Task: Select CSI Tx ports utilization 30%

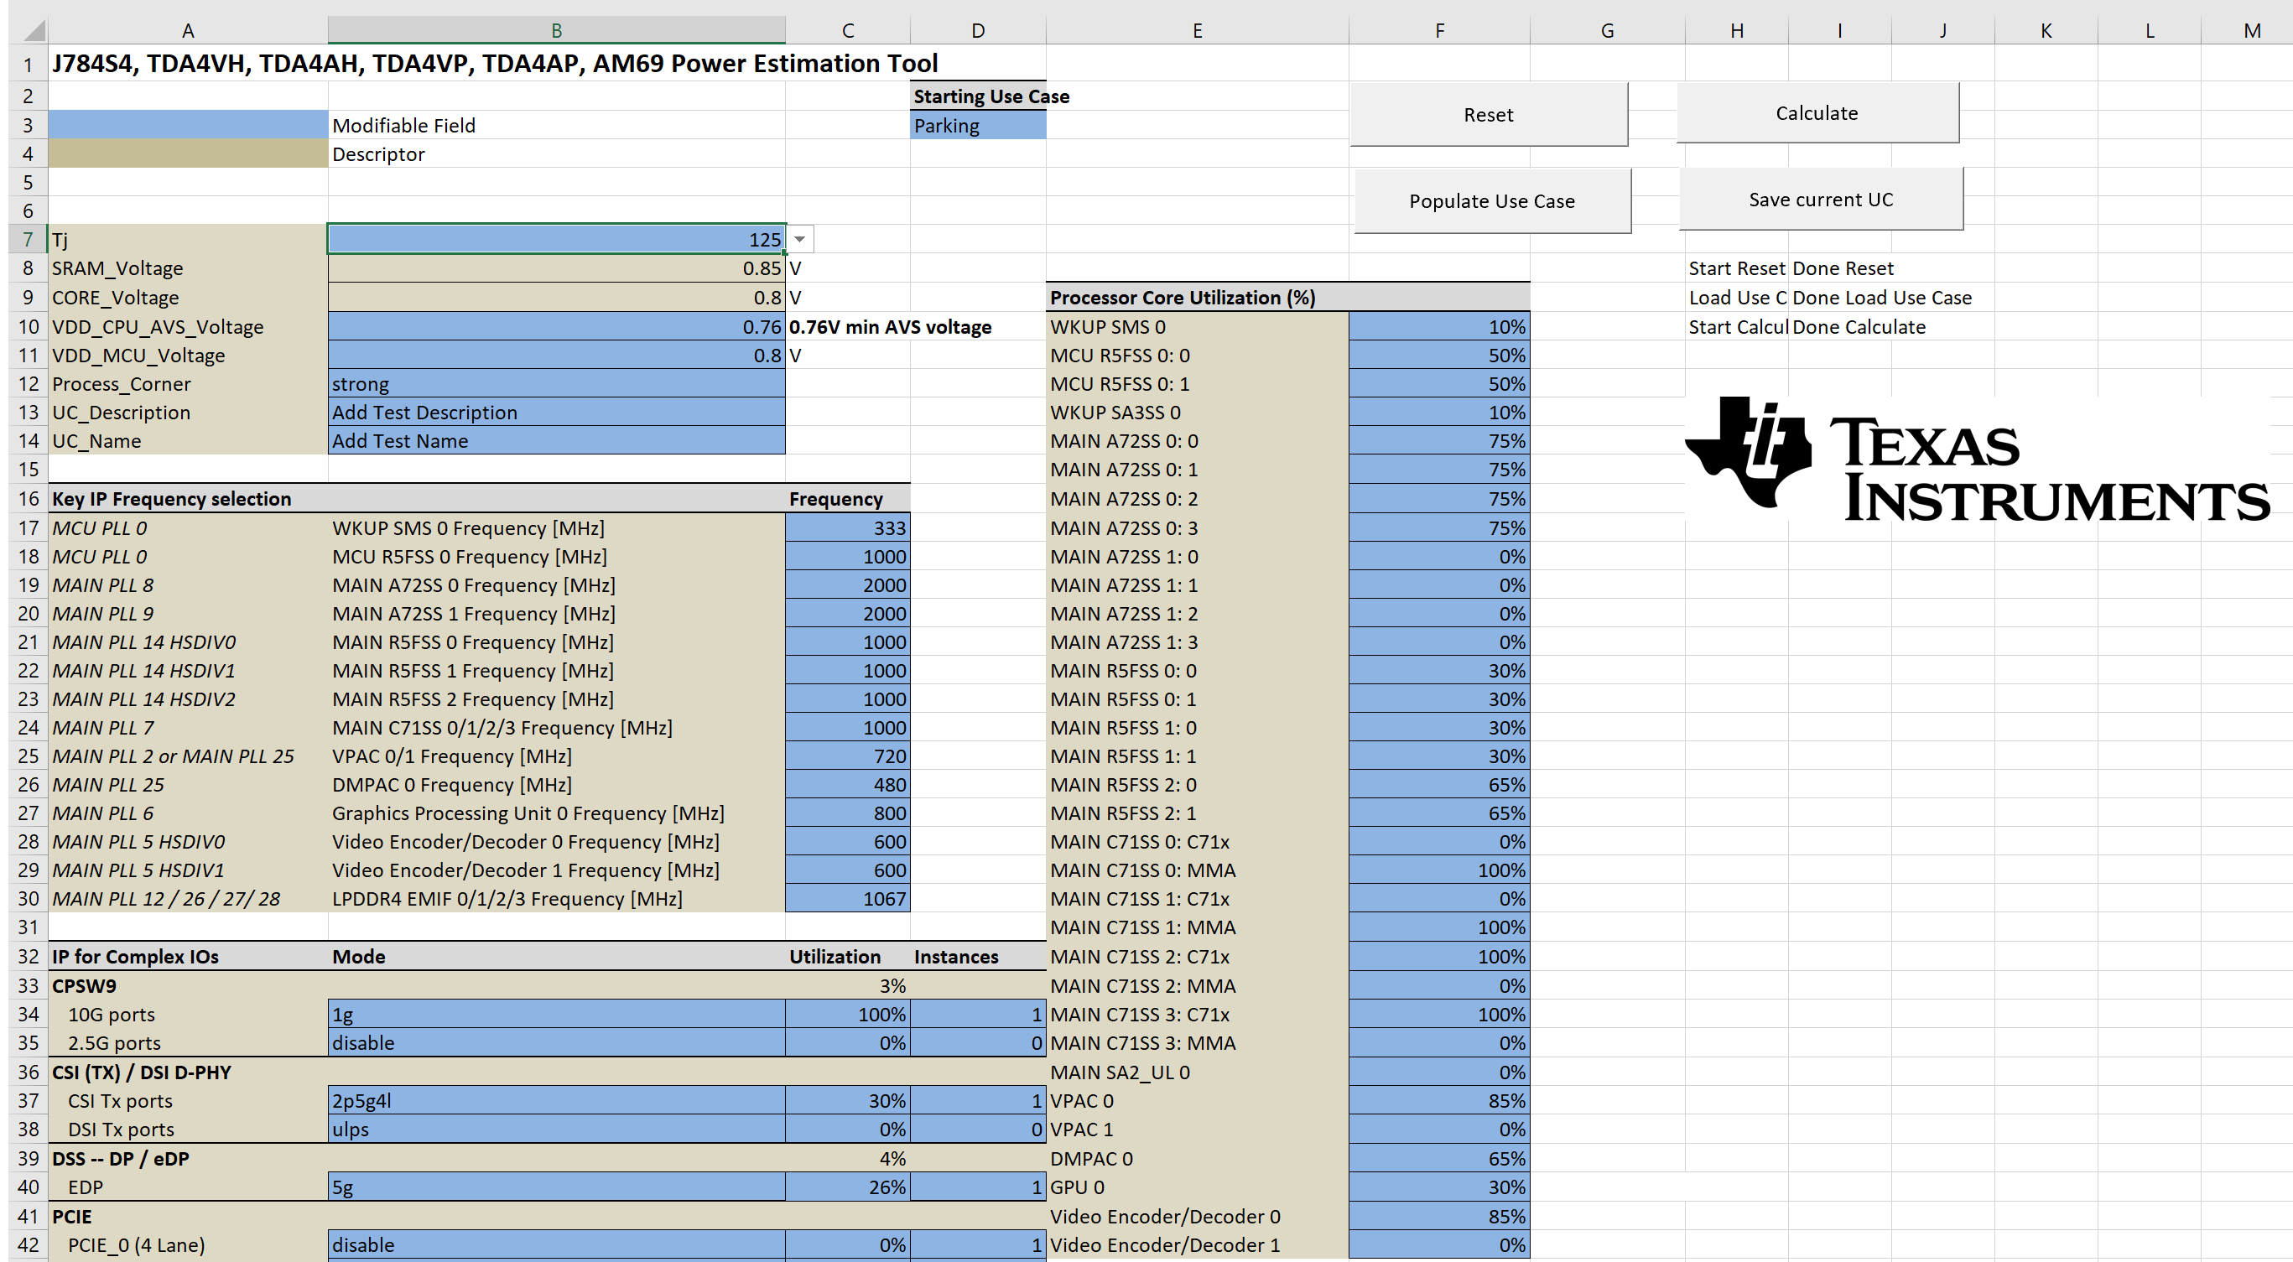Action: pyautogui.click(x=847, y=1100)
